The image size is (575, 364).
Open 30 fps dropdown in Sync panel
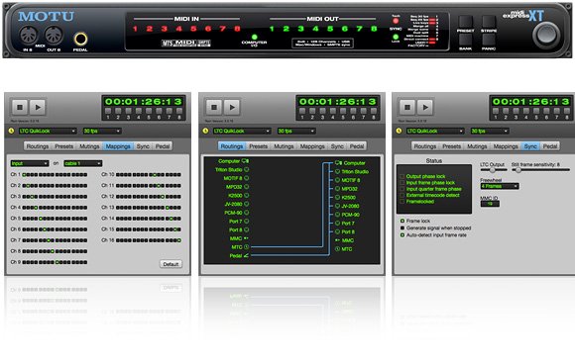[490, 131]
